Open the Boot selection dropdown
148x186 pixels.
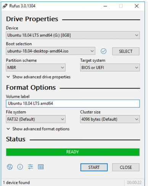pos(50,51)
